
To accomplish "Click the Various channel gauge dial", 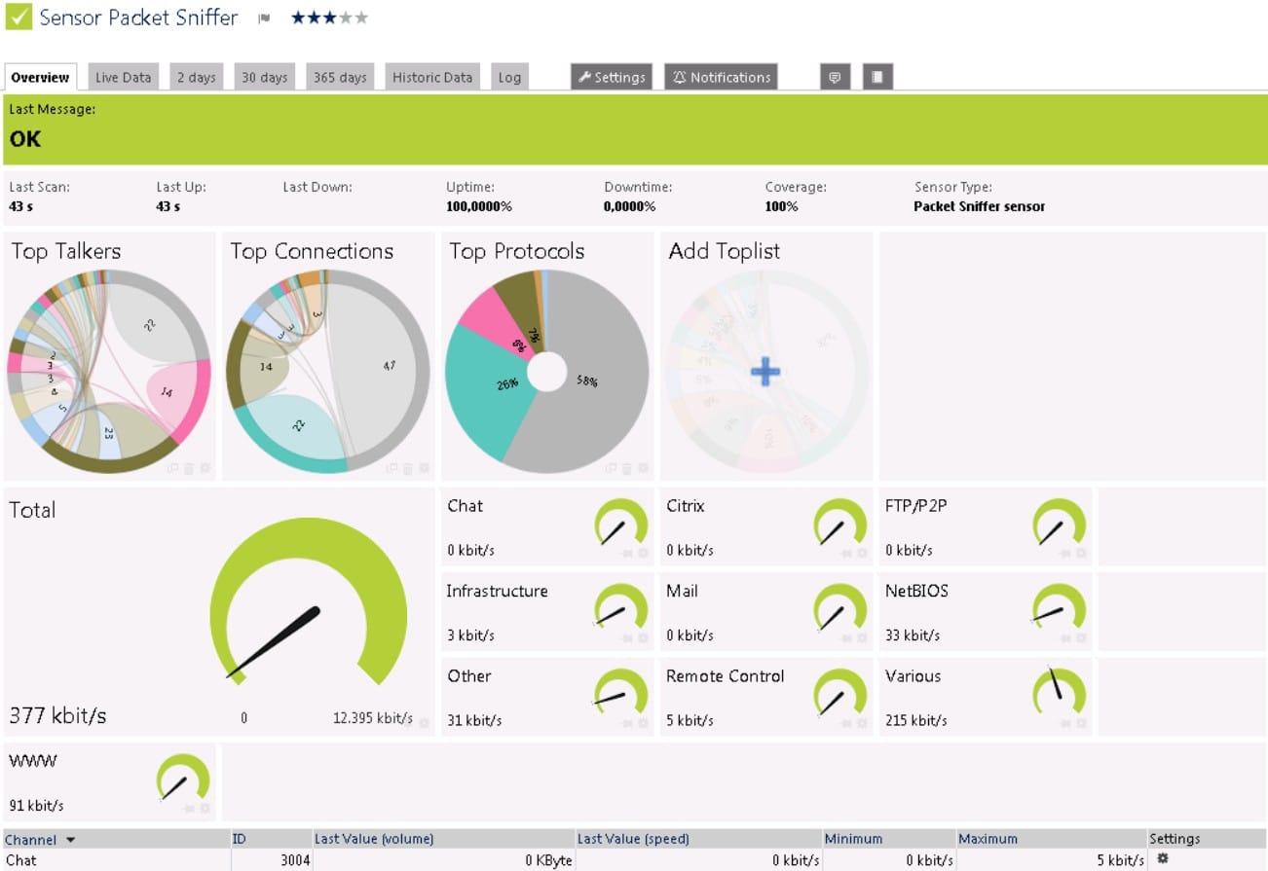I will click(x=1059, y=690).
